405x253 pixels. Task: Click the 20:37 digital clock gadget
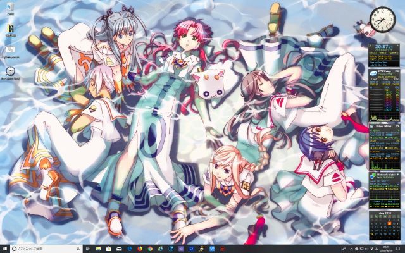[384, 47]
